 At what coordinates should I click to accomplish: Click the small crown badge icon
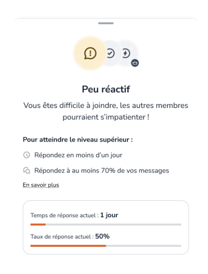click(135, 63)
